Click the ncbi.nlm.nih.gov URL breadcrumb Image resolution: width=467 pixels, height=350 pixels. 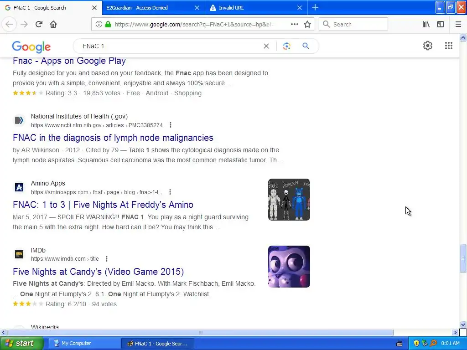pos(97,125)
